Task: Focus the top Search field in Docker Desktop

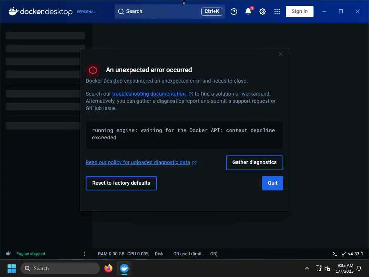Action: click(x=170, y=11)
